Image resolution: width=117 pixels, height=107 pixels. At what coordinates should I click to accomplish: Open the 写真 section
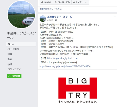tap(10, 54)
